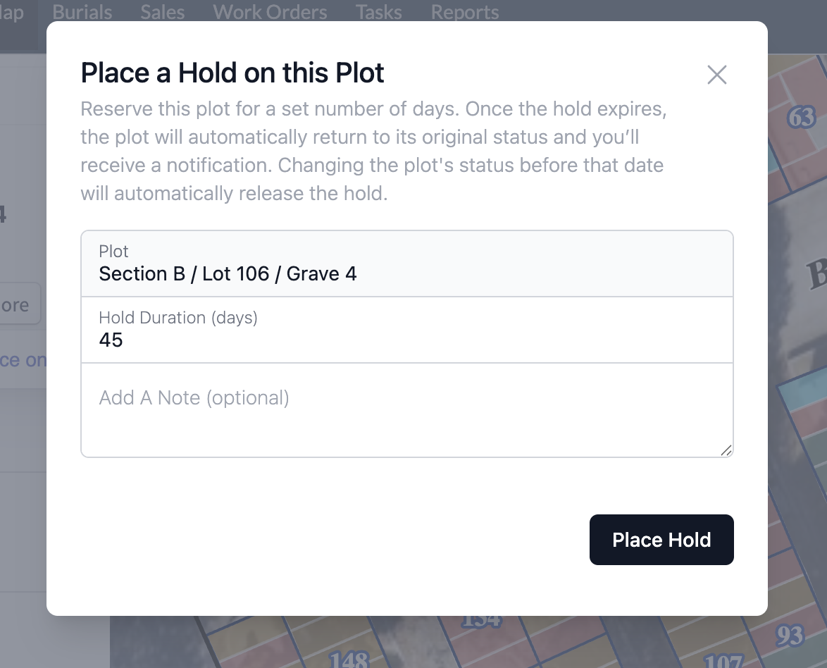
Task: Close the Place a Hold dialog
Action: point(716,75)
